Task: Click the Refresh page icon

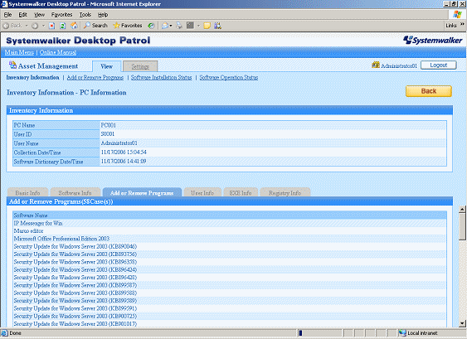Action: [63, 26]
